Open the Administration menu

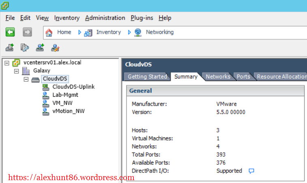[x=105, y=18]
